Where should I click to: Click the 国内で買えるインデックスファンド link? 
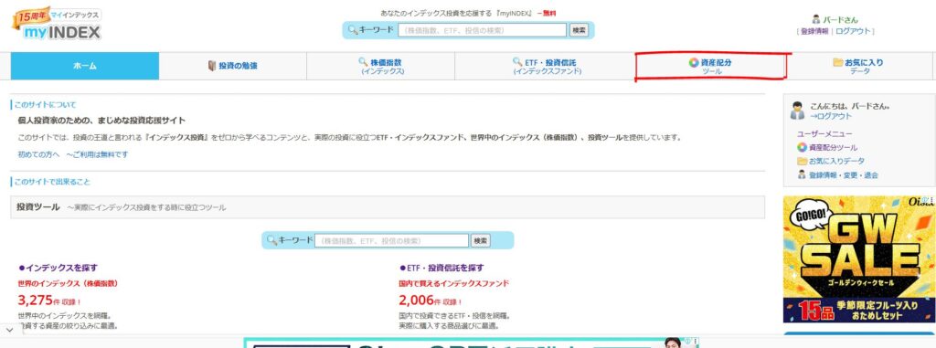(x=453, y=283)
